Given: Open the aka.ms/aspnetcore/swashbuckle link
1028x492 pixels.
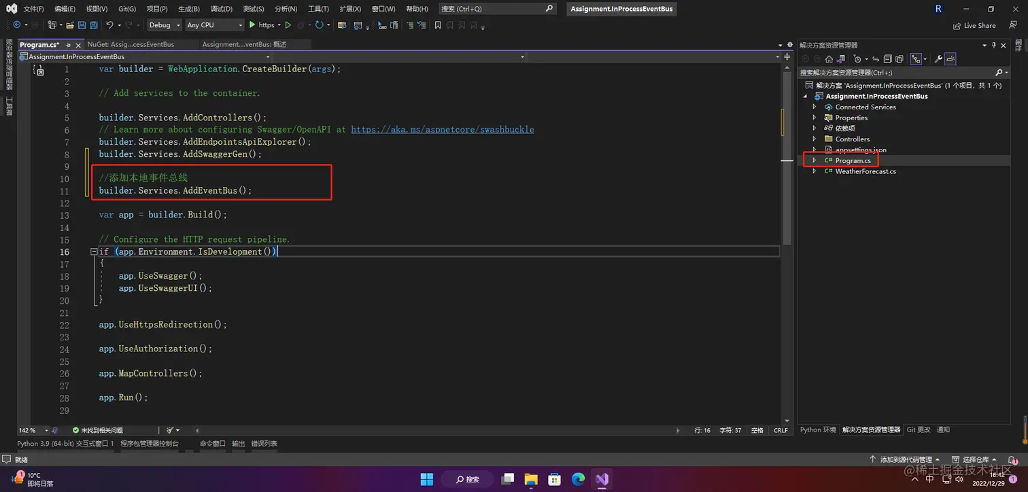Looking at the screenshot, I should point(443,129).
